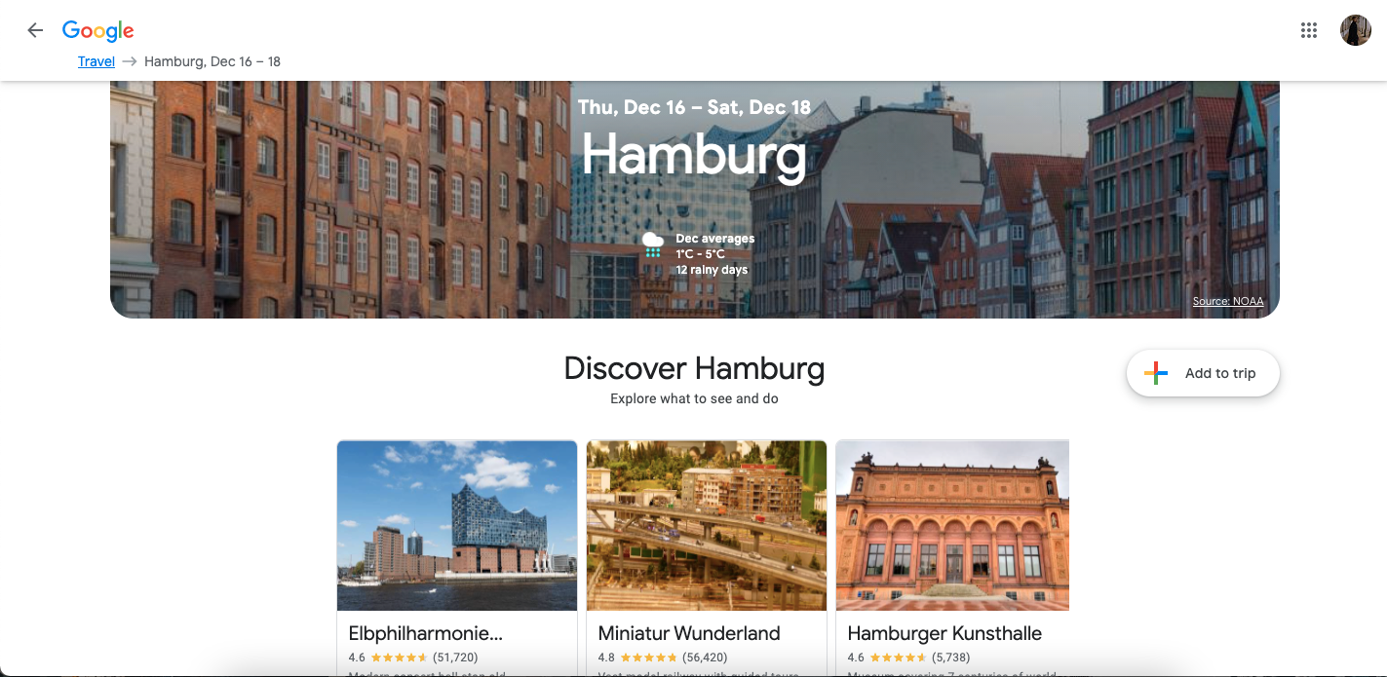This screenshot has height=677, width=1387.
Task: Select the Hamburg, Dec 16 – 18 breadcrumb
Action: point(212,61)
